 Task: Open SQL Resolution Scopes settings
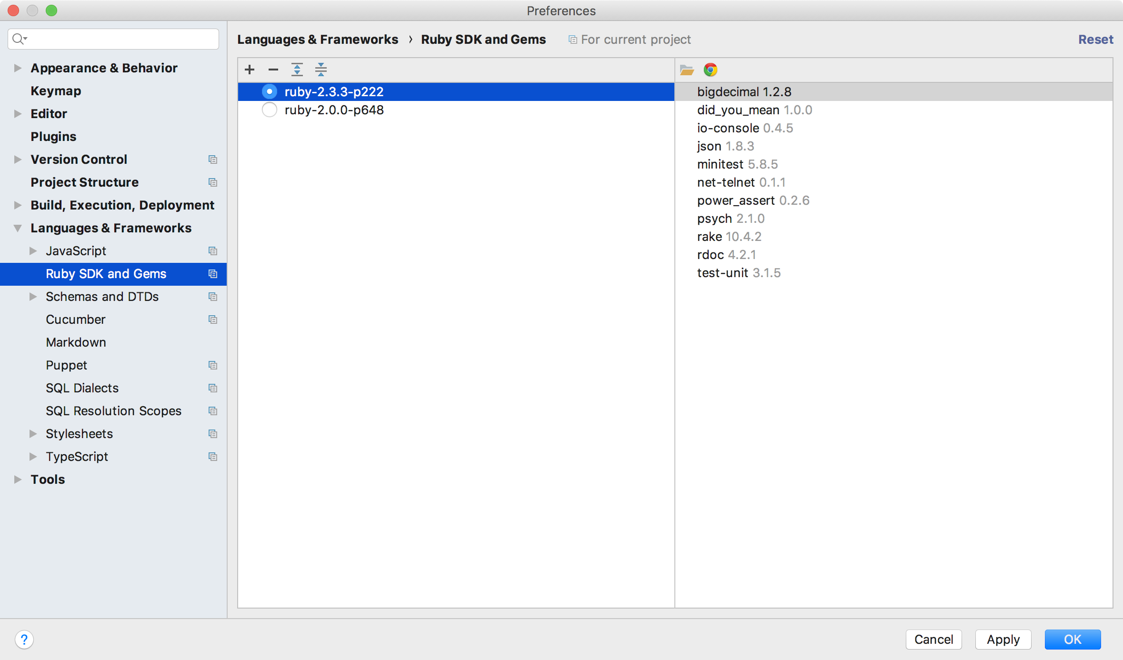[113, 411]
